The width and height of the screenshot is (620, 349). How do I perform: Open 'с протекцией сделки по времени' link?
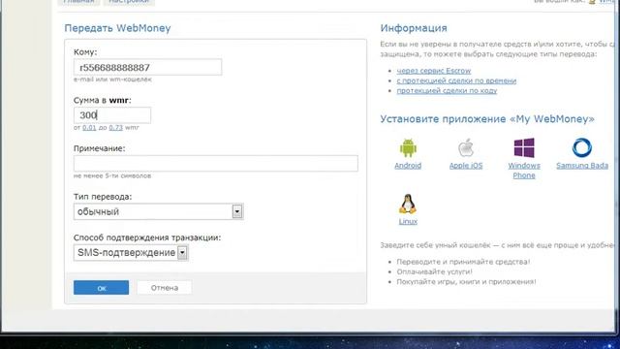(x=456, y=80)
